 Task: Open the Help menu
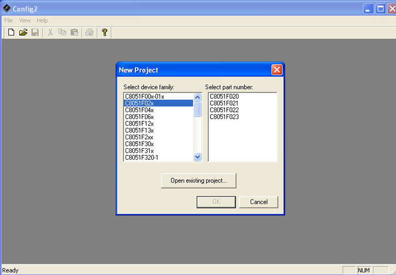coord(42,20)
